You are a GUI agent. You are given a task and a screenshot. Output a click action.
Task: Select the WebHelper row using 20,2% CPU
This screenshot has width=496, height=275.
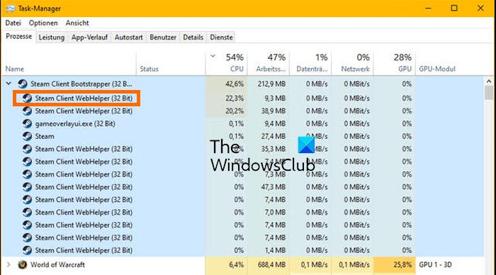[84, 111]
